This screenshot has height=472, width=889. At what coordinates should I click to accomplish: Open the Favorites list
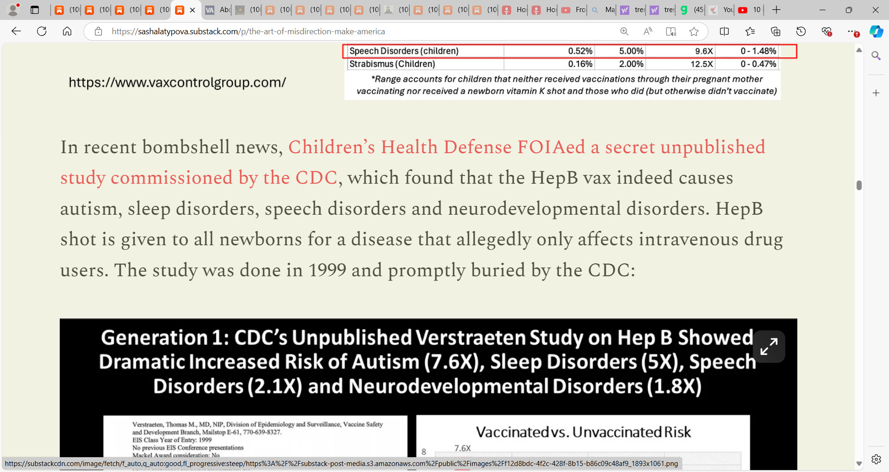750,31
